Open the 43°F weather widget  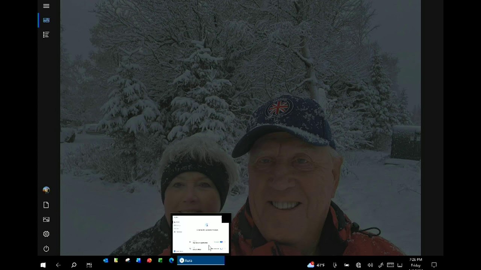tap(316, 265)
